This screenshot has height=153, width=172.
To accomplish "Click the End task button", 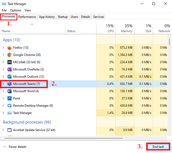I will coord(158,147).
